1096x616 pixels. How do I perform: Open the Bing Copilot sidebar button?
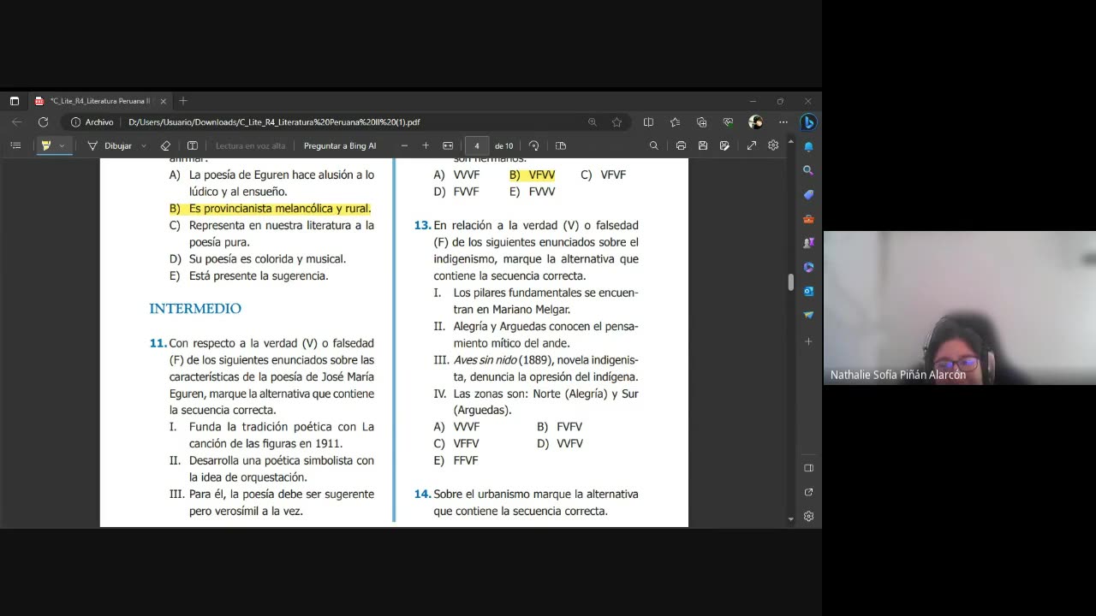(x=807, y=122)
